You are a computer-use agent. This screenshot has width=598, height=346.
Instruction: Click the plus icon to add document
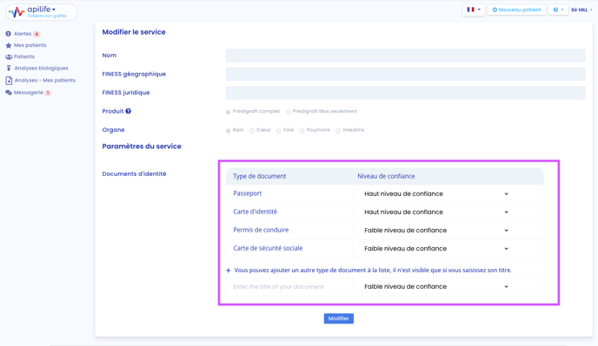click(x=228, y=271)
